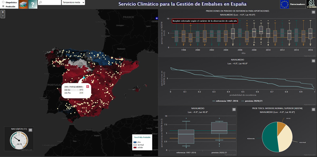
Task: Click the question mark help icon
Action: pos(33,4)
